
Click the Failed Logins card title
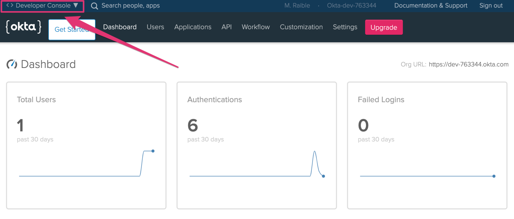tap(381, 100)
